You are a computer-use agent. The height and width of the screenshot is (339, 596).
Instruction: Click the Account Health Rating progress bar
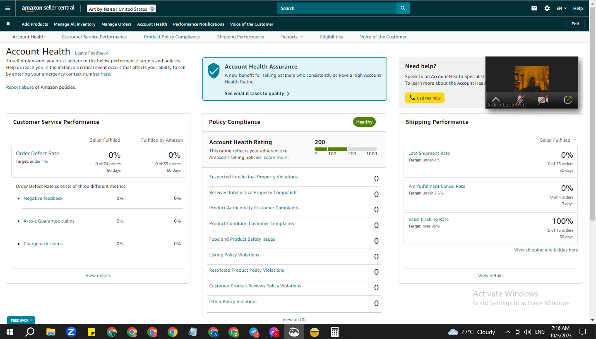click(x=346, y=149)
